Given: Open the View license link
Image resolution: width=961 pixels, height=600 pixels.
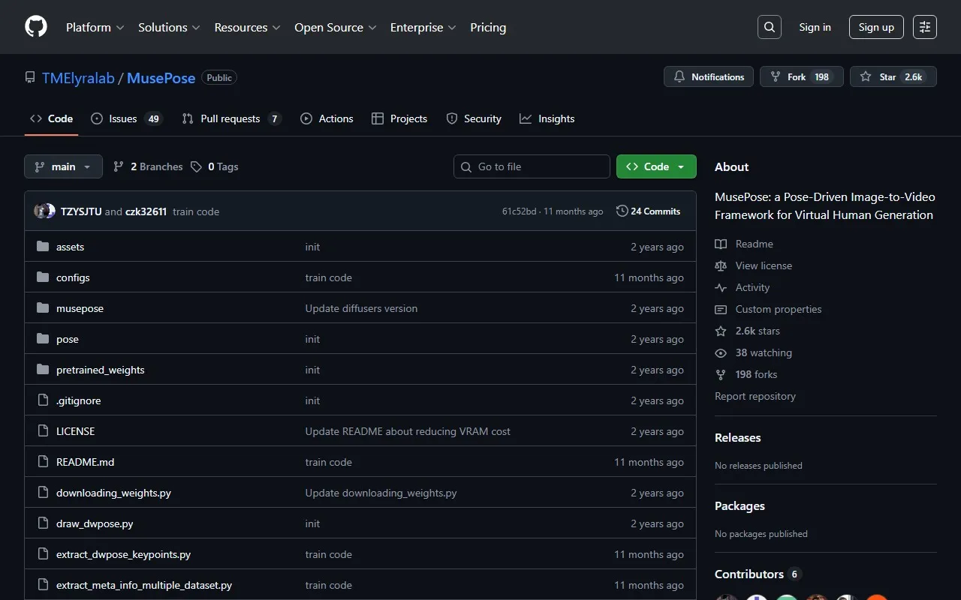Looking at the screenshot, I should [x=764, y=265].
